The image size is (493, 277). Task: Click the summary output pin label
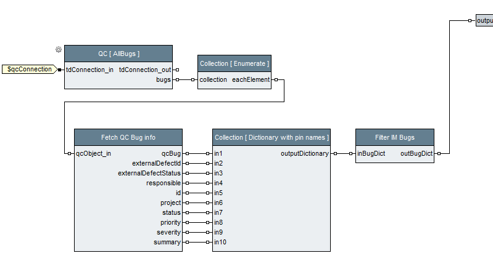click(167, 242)
